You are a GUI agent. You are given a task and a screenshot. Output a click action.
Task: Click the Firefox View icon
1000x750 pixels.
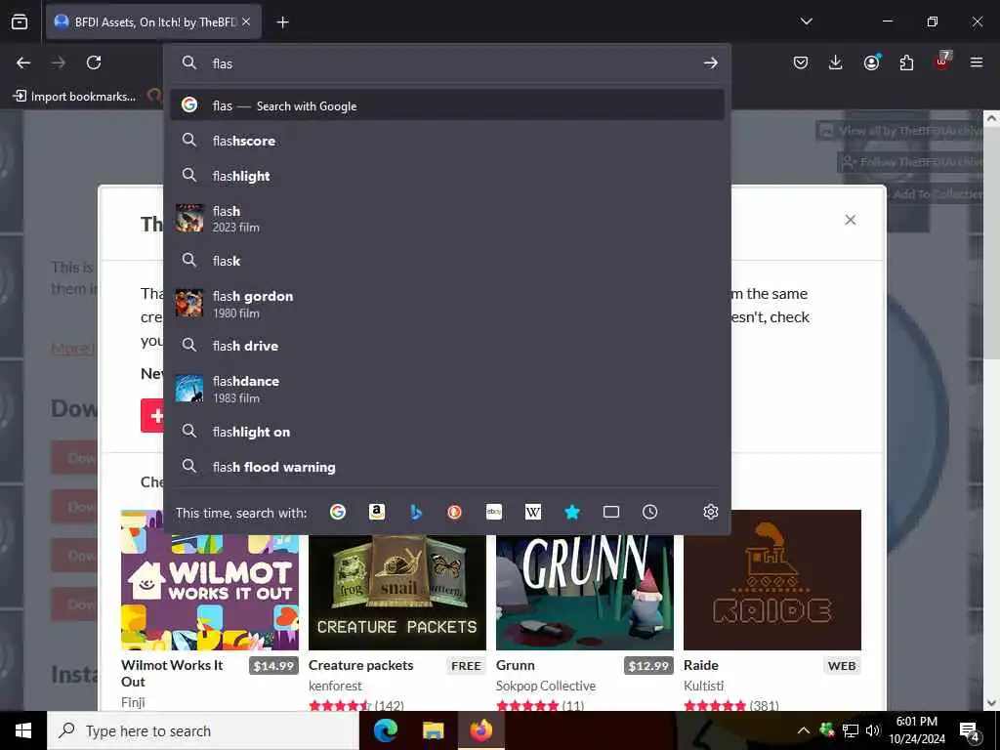tap(20, 21)
